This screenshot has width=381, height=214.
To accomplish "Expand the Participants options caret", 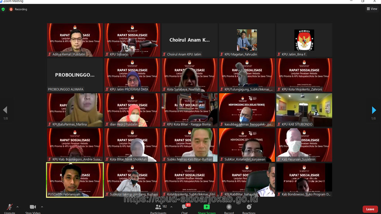I will click(x=171, y=207).
